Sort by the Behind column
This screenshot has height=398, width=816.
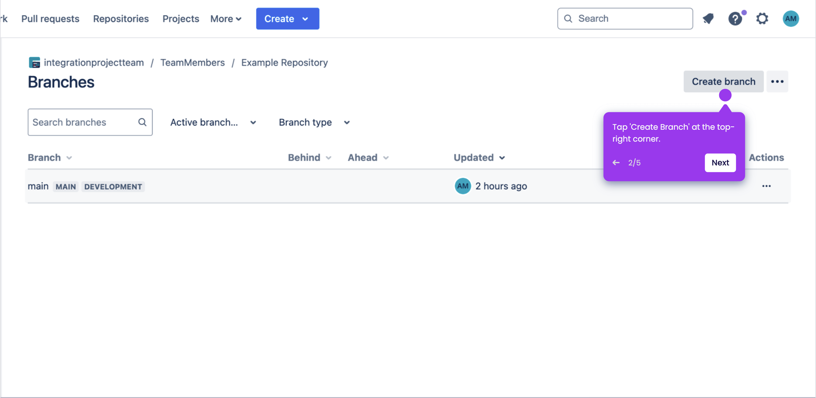pyautogui.click(x=309, y=158)
